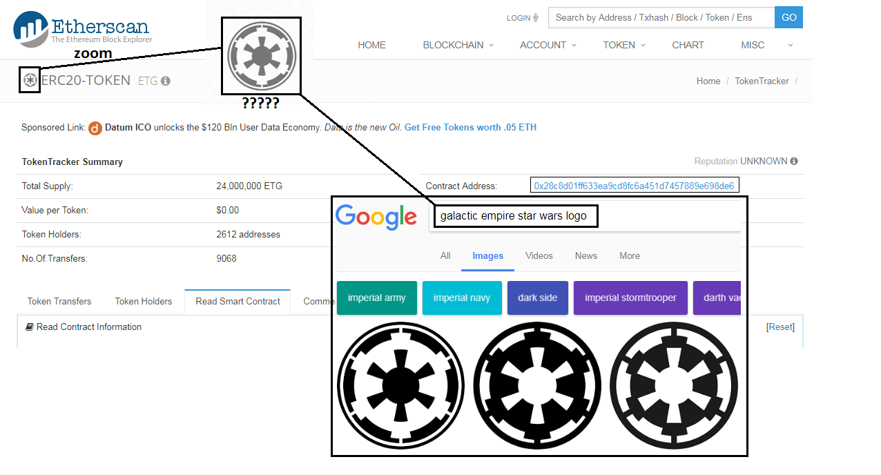
Task: Switch to the Token Transfers tab
Action: click(x=59, y=302)
